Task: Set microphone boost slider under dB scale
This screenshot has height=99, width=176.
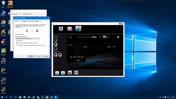Action: point(78,61)
